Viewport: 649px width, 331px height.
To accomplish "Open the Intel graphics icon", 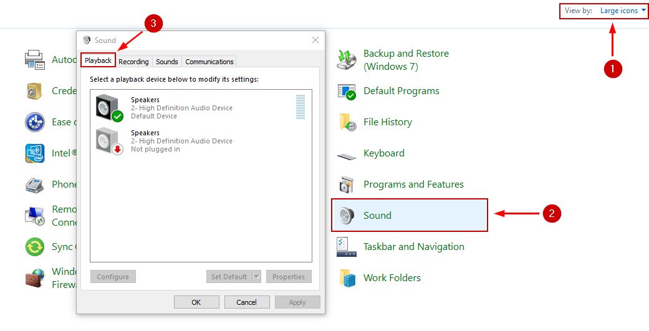I will (35, 153).
